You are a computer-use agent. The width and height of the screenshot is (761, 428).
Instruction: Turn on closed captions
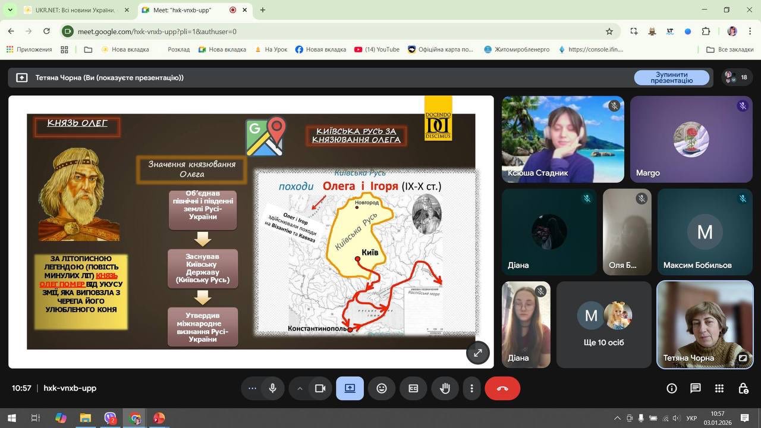(x=413, y=388)
